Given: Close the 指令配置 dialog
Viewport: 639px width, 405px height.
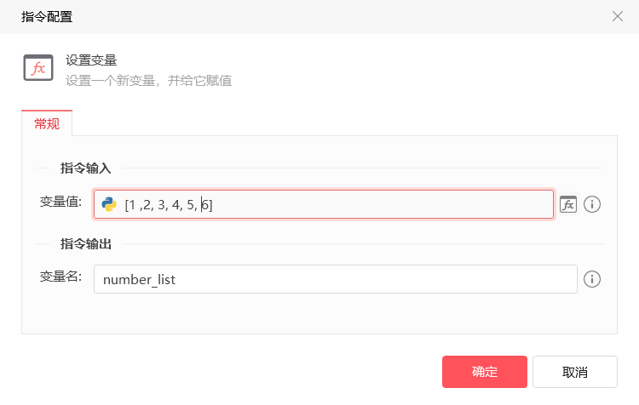Looking at the screenshot, I should [618, 16].
